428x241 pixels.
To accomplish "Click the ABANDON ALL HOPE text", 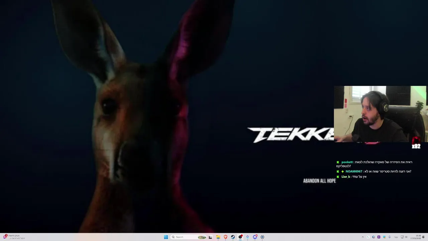I will [x=319, y=181].
